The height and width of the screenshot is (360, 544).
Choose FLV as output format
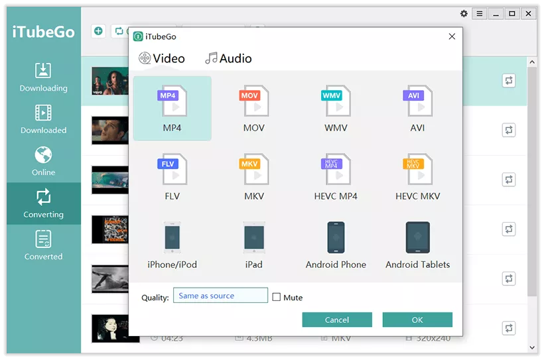(x=172, y=171)
